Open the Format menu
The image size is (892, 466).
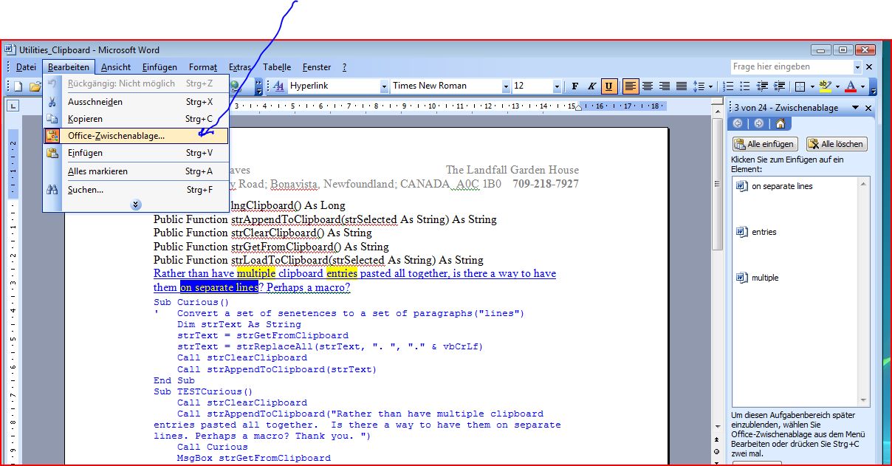[x=203, y=67]
